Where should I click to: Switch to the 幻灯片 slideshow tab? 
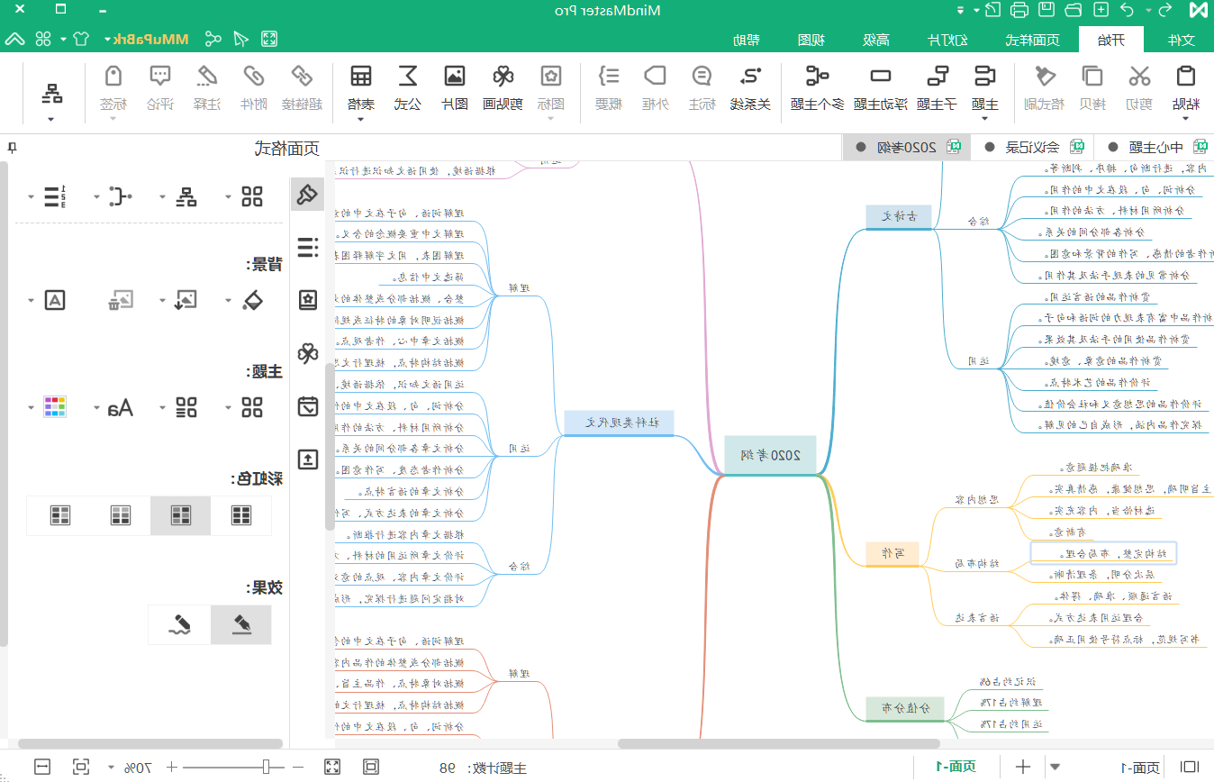pyautogui.click(x=947, y=40)
